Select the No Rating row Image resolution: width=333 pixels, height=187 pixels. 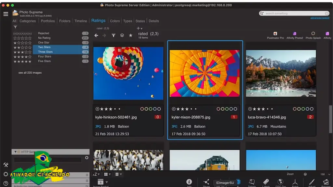(x=51, y=38)
